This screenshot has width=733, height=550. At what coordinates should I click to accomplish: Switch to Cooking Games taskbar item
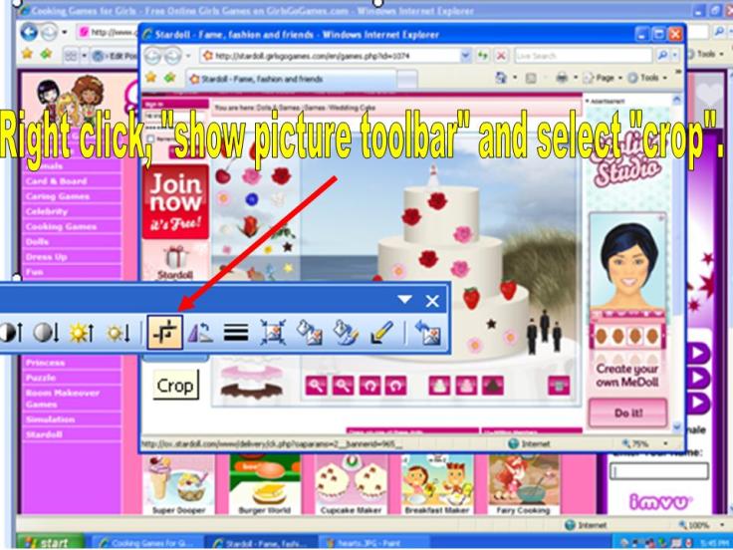pos(146,543)
